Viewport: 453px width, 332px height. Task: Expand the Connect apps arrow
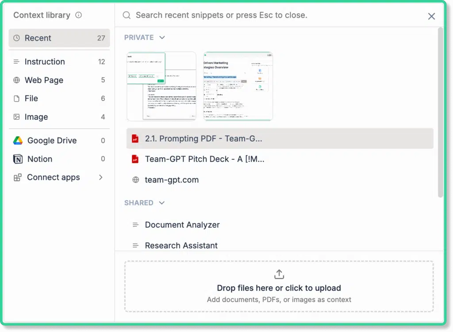(x=101, y=177)
